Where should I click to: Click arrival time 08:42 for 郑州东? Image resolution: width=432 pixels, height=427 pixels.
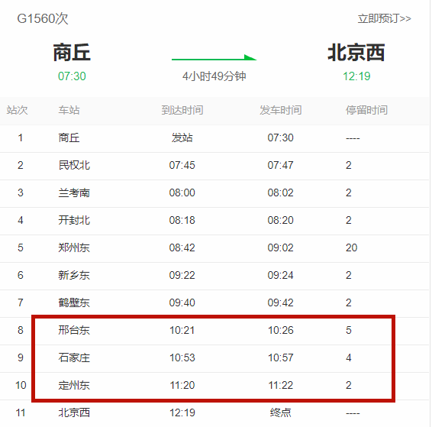182,247
